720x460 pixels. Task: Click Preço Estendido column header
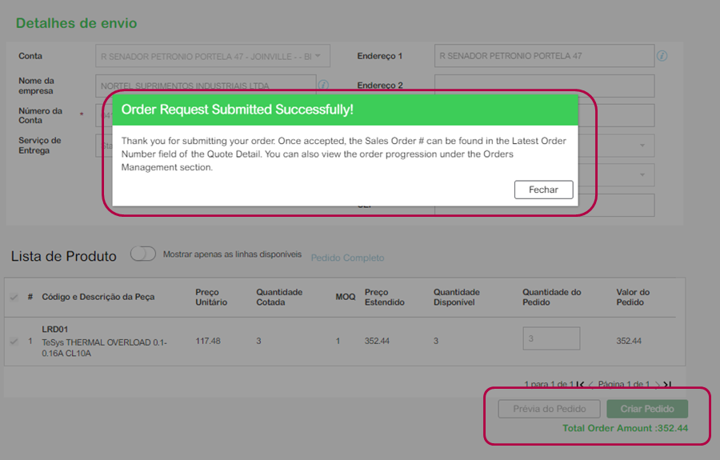[x=384, y=297]
